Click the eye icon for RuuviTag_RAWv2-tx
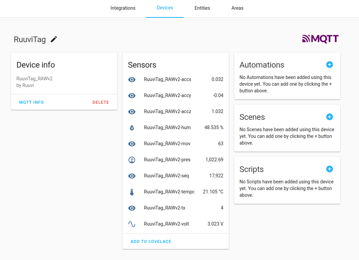Image resolution: width=359 pixels, height=260 pixels. click(132, 208)
